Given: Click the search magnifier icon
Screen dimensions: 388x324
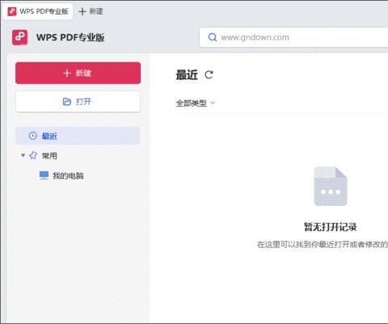Looking at the screenshot, I should point(213,37).
